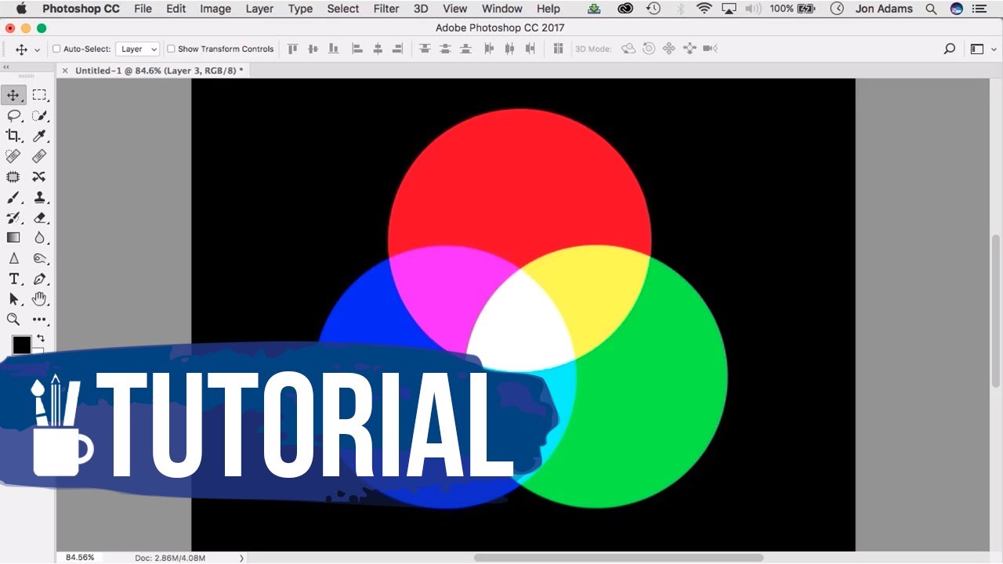1003x564 pixels.
Task: Distribute vertical centers in options bar
Action: pyautogui.click(x=445, y=49)
